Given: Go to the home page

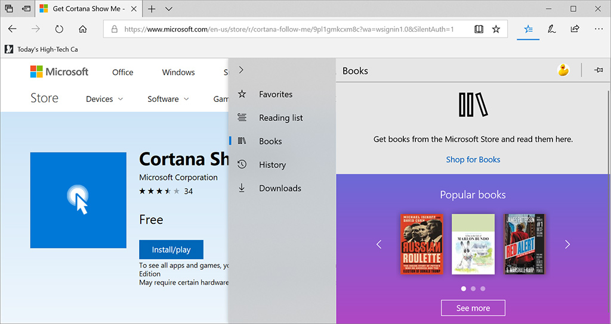Looking at the screenshot, I should pos(83,29).
